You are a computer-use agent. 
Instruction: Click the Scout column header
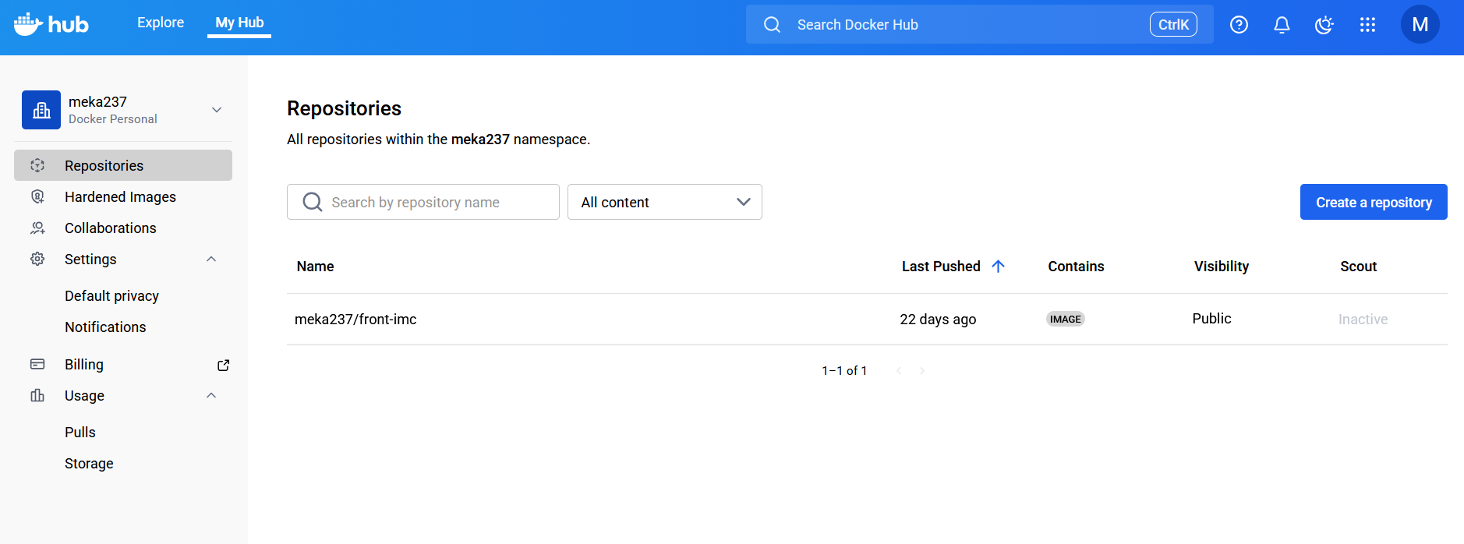(1359, 266)
